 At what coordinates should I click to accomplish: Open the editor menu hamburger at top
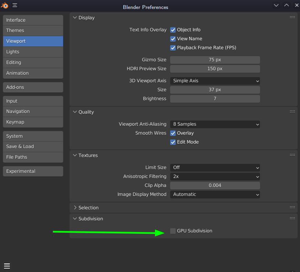(x=15, y=5)
